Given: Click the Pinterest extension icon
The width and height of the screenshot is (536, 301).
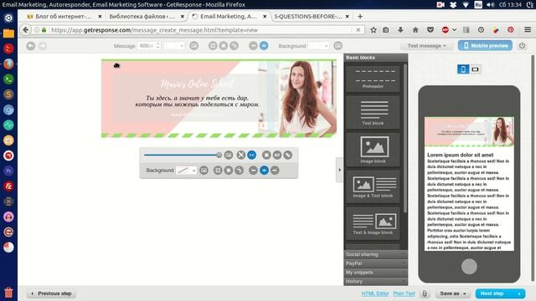Looking at the screenshot, I should (x=510, y=30).
